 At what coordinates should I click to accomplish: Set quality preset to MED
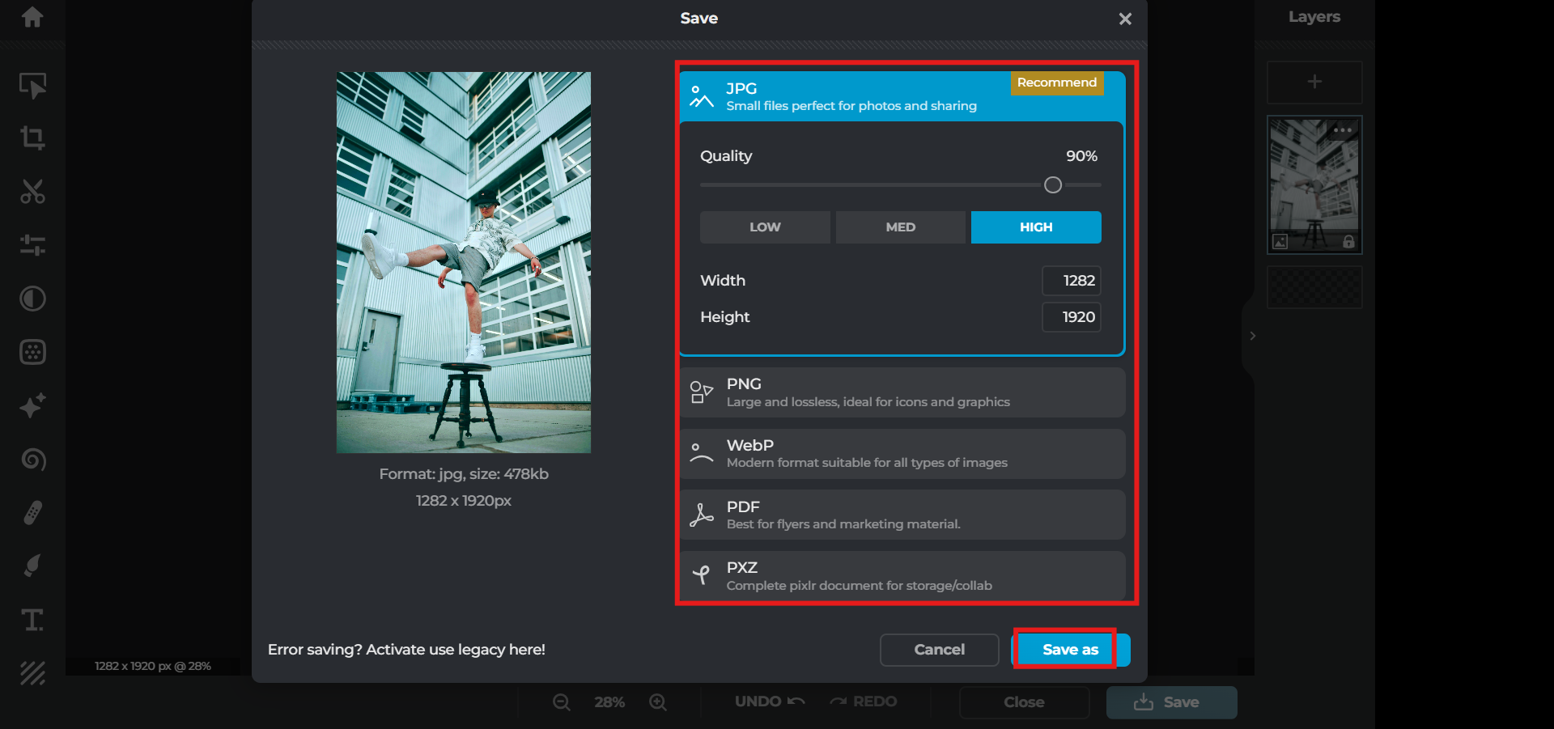[900, 227]
